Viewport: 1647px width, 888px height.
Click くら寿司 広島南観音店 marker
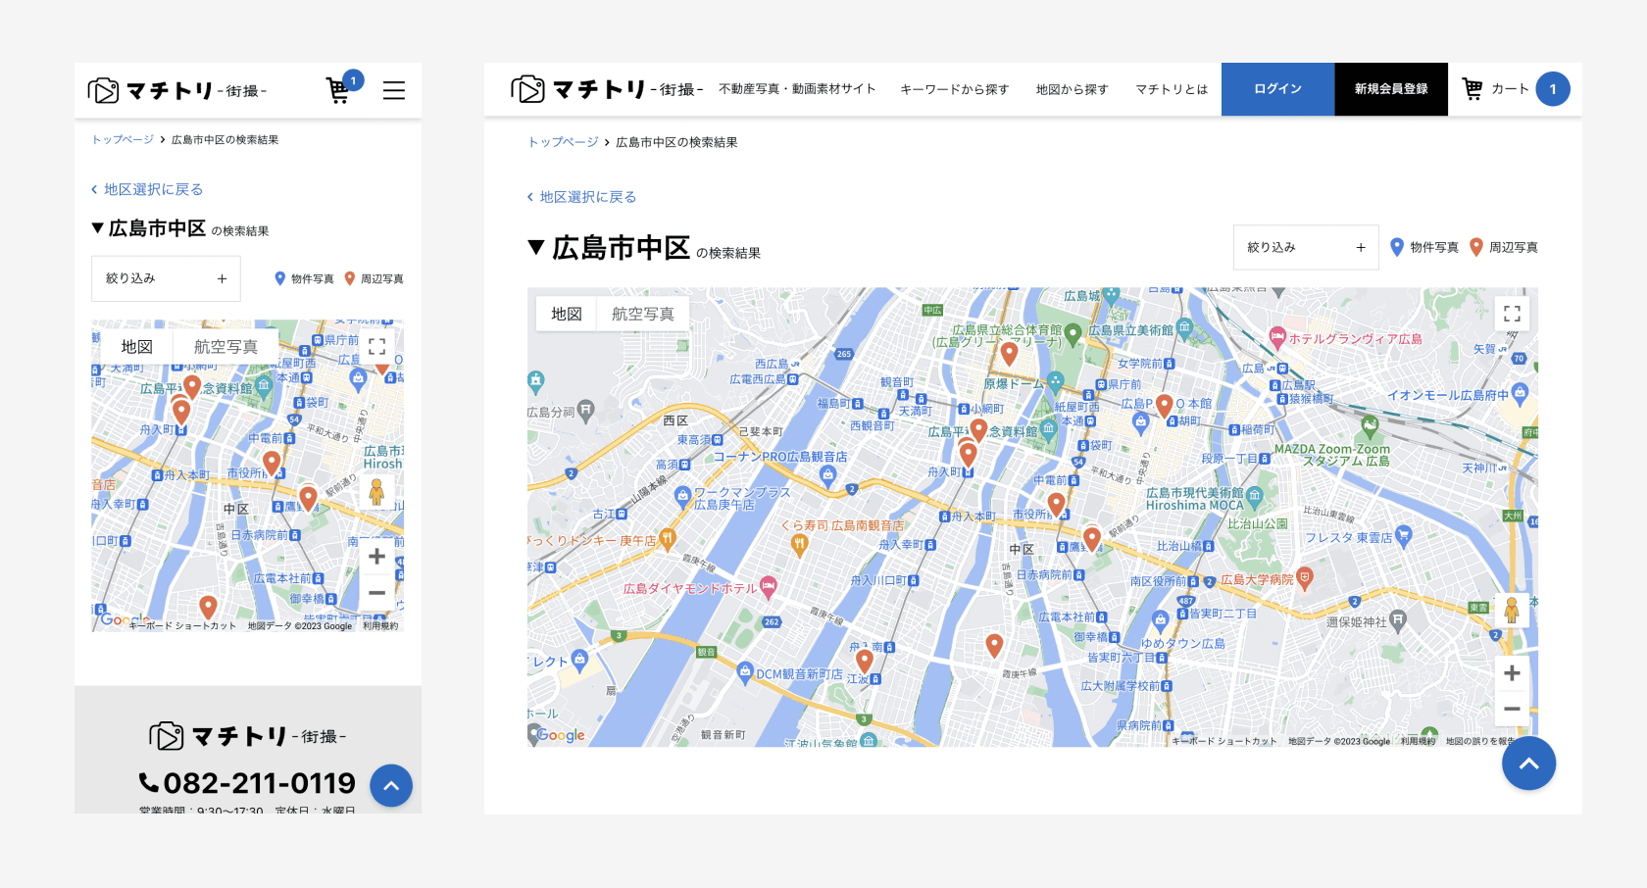[799, 545]
